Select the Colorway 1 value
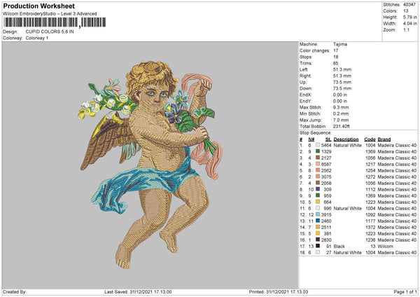Image resolution: width=420 pixels, height=297 pixels. coord(37,38)
